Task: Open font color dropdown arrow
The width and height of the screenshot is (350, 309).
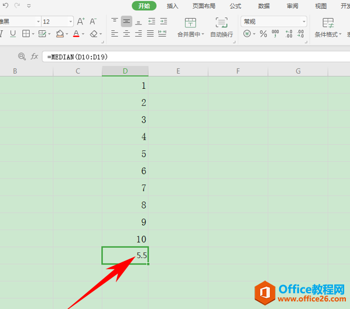Action: tap(83, 34)
